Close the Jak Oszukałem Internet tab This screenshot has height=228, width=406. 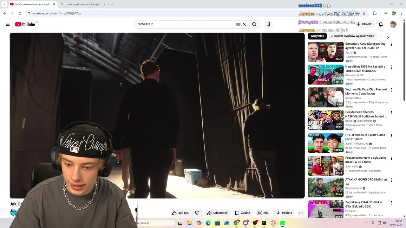[54, 4]
